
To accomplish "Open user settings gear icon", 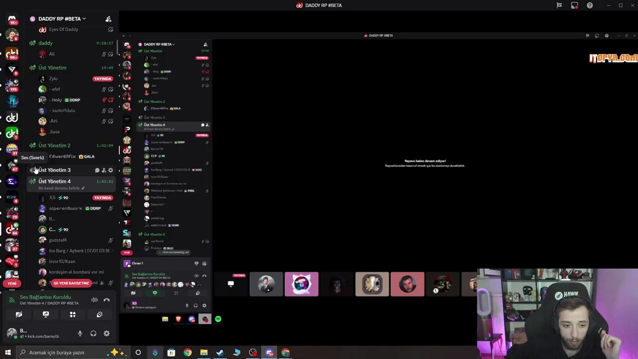I will pos(106,334).
